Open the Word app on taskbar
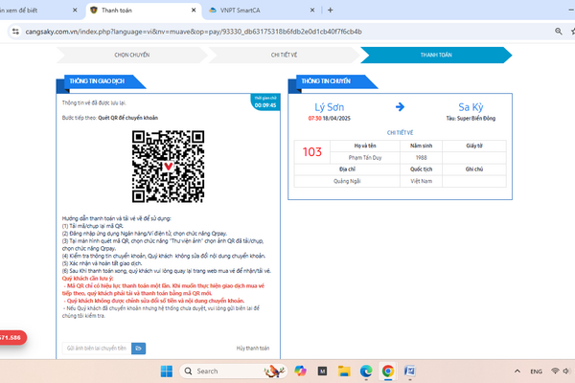 tap(409, 372)
